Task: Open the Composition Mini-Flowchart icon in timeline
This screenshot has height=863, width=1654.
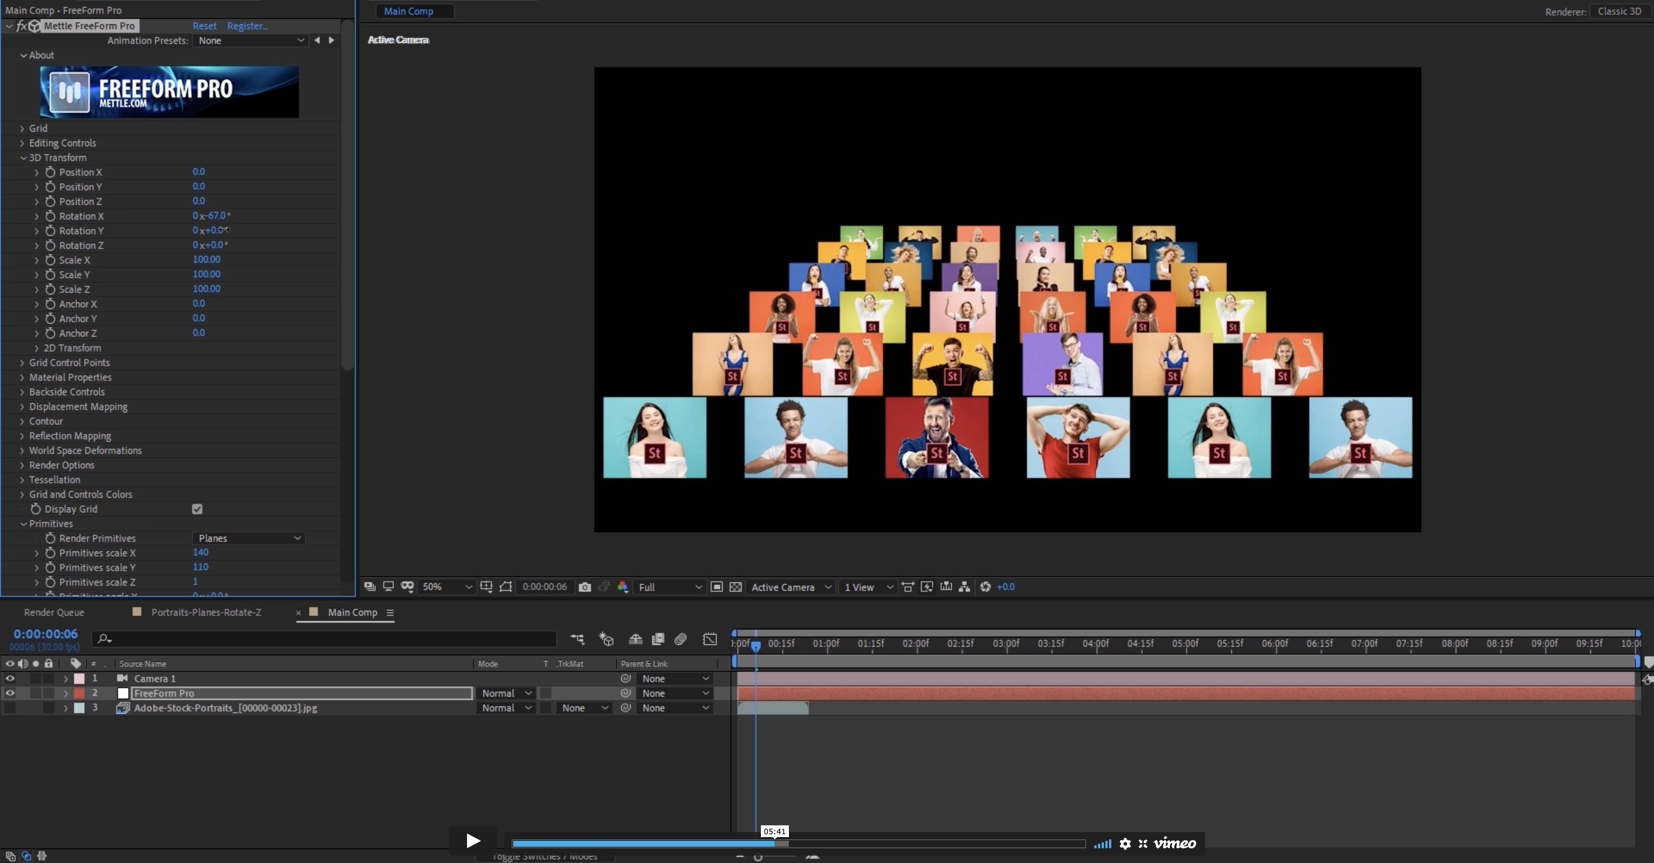Action: point(577,639)
